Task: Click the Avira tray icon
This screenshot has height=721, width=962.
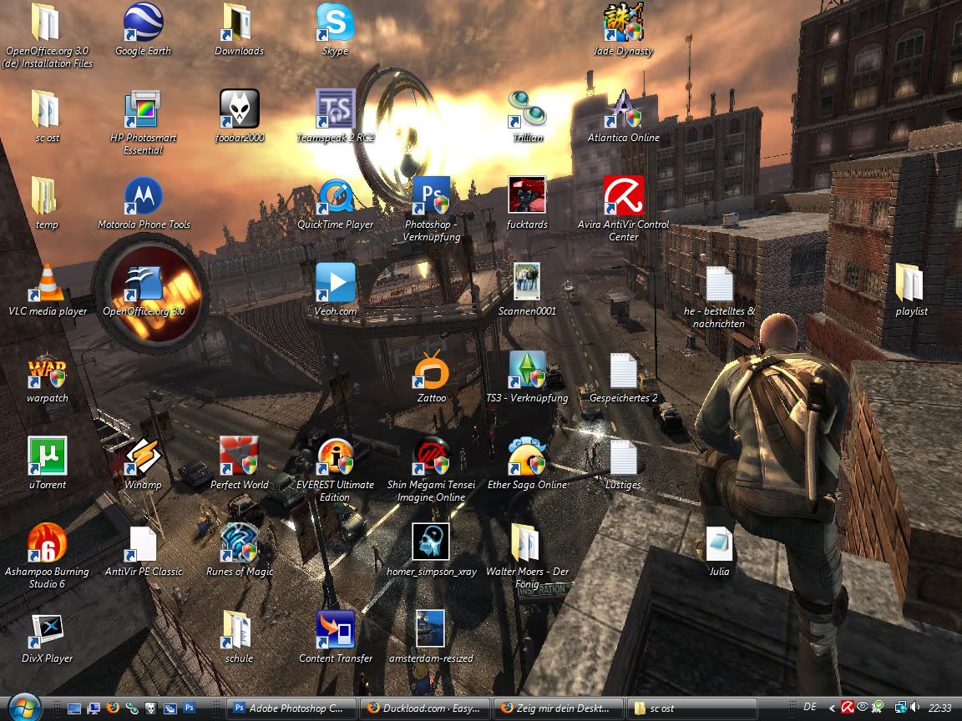Action: tap(848, 708)
